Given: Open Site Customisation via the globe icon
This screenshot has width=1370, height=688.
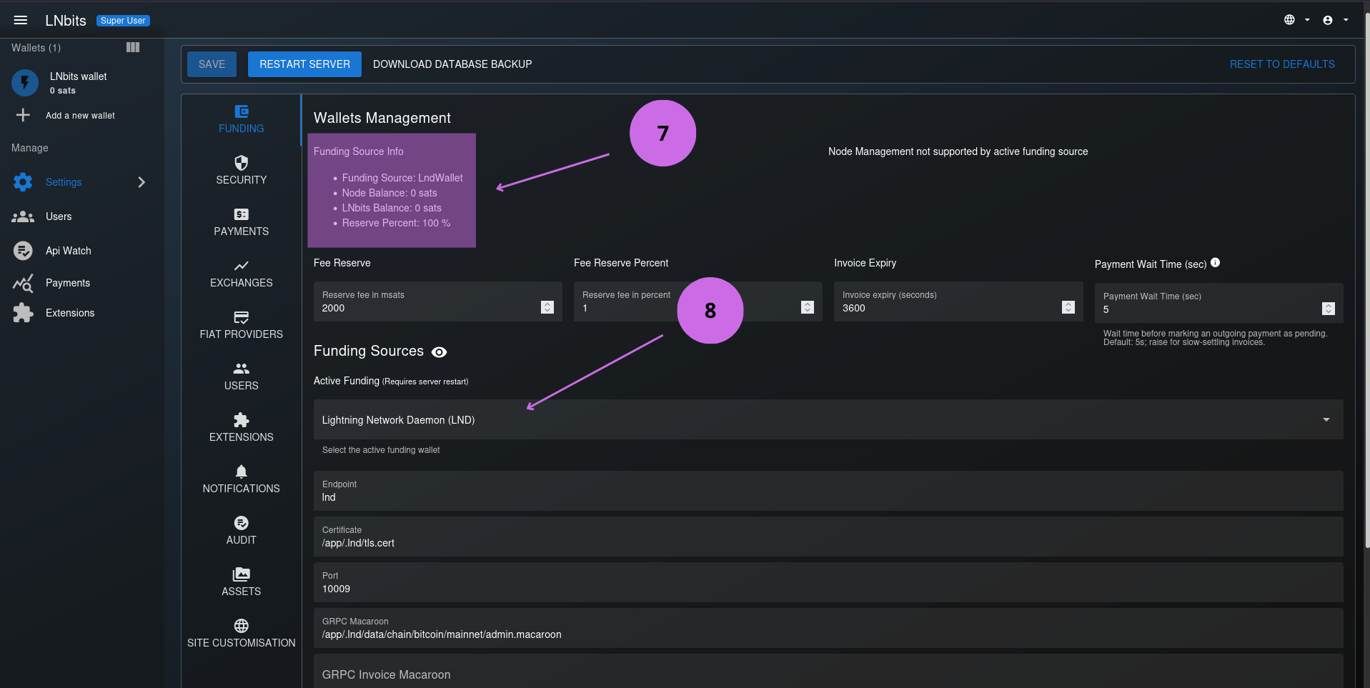Looking at the screenshot, I should click(241, 624).
